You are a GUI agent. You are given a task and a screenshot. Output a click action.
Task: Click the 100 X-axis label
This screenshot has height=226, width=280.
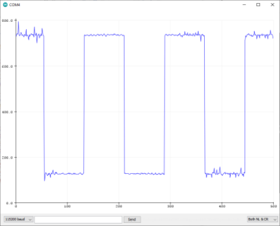pos(67,206)
